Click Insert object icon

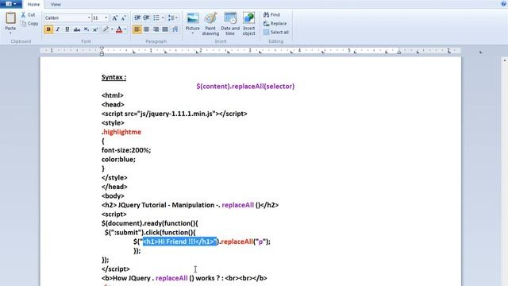248,18
